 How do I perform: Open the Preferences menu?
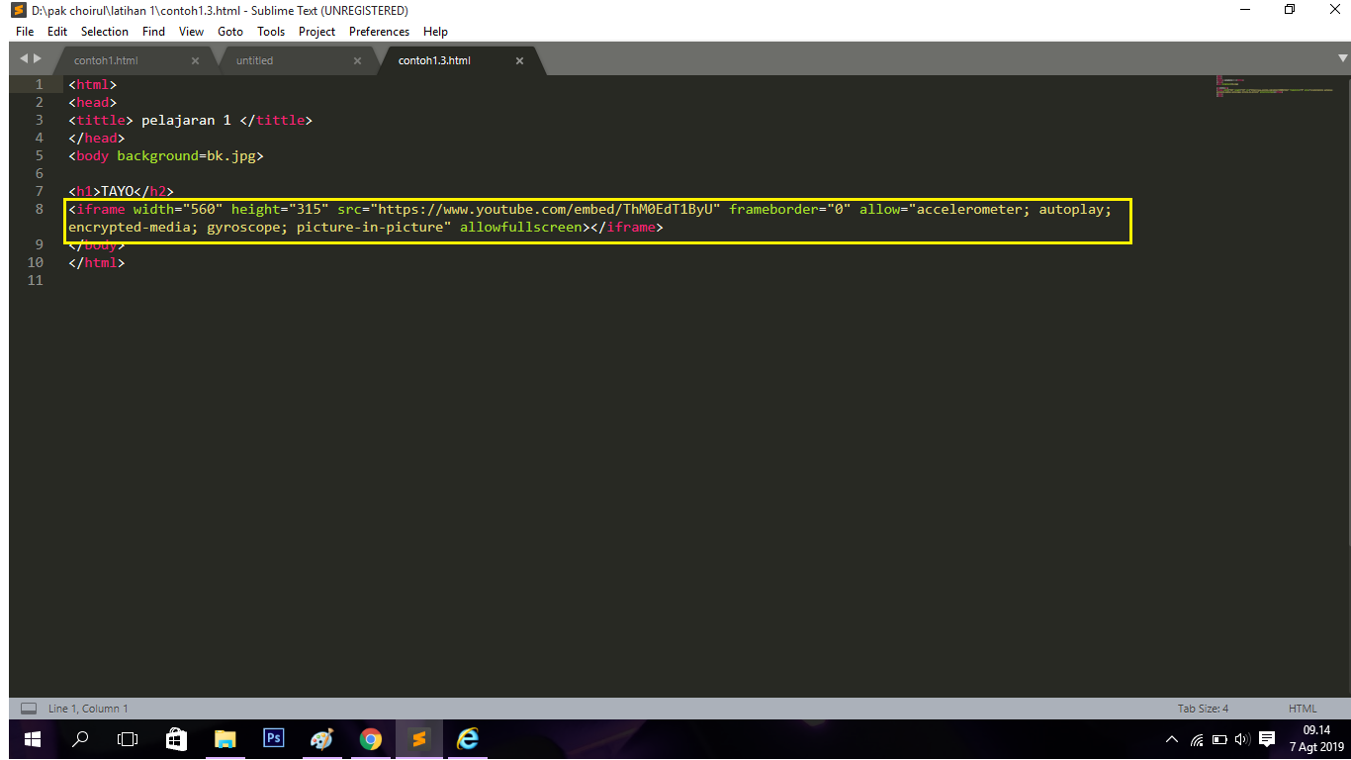coord(379,32)
